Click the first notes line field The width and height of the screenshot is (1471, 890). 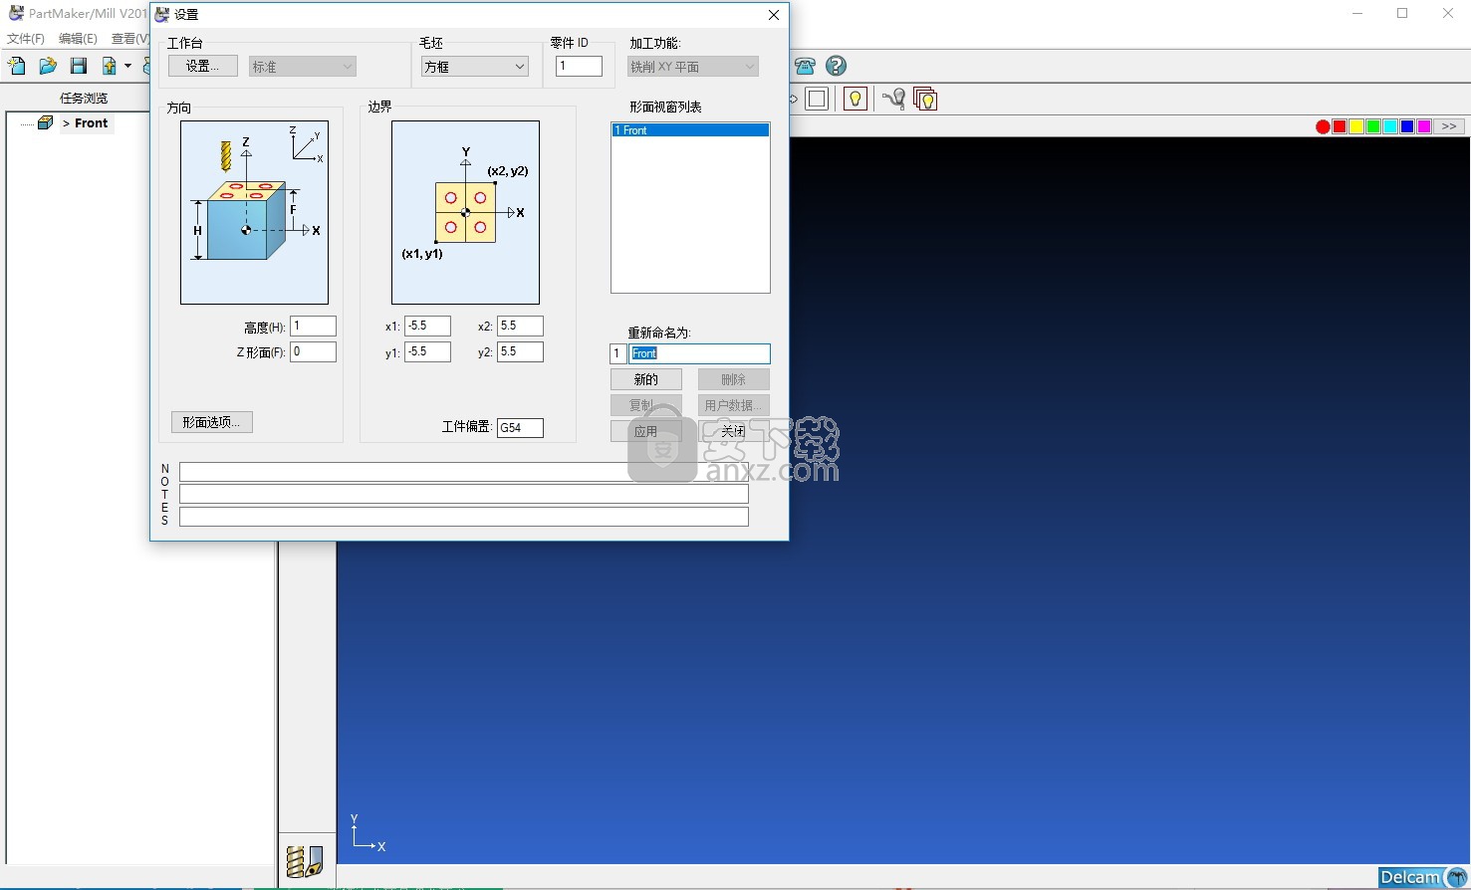click(464, 472)
